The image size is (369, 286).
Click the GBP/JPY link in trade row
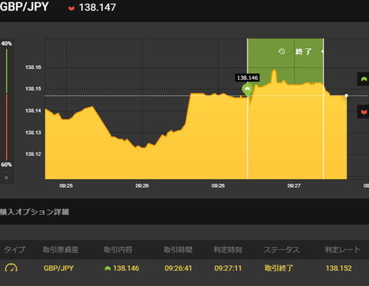[58, 268]
